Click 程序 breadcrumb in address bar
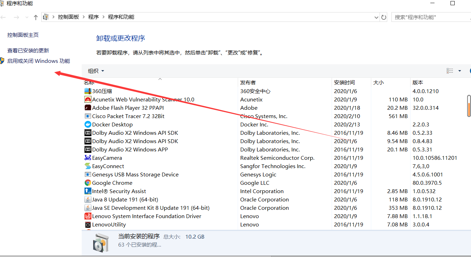 tap(94, 17)
